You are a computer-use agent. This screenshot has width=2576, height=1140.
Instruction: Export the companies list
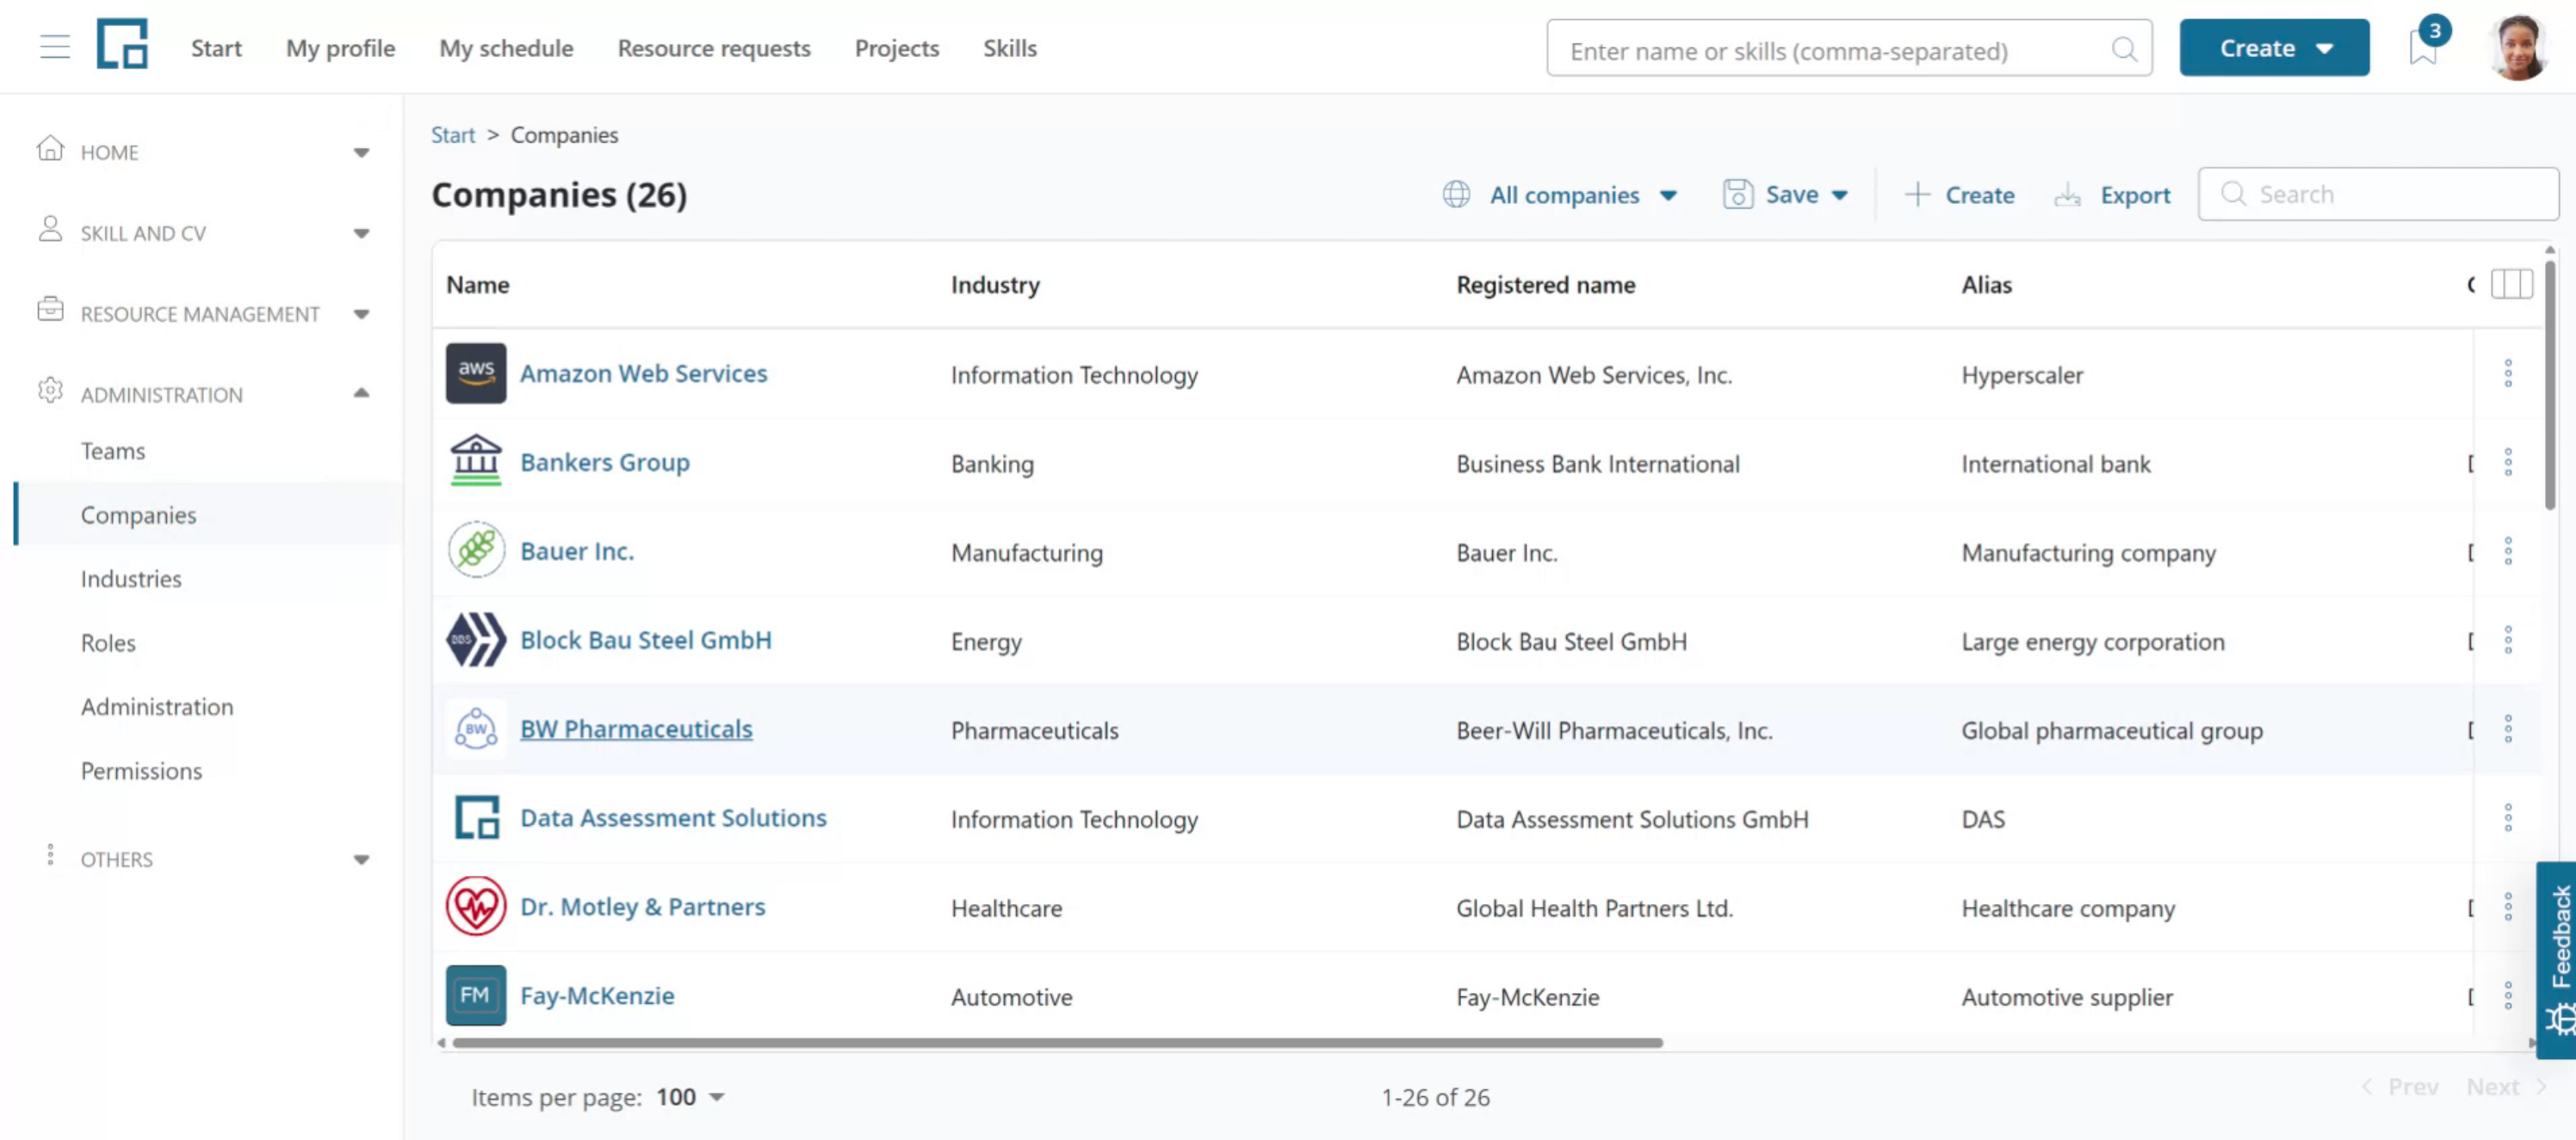(2112, 194)
